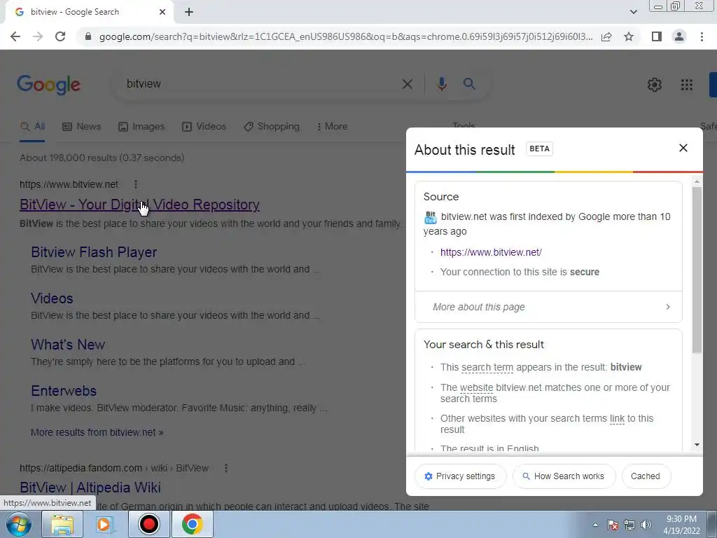The image size is (717, 538).
Task: Close the bitview - Google Search tab
Action: [x=162, y=12]
